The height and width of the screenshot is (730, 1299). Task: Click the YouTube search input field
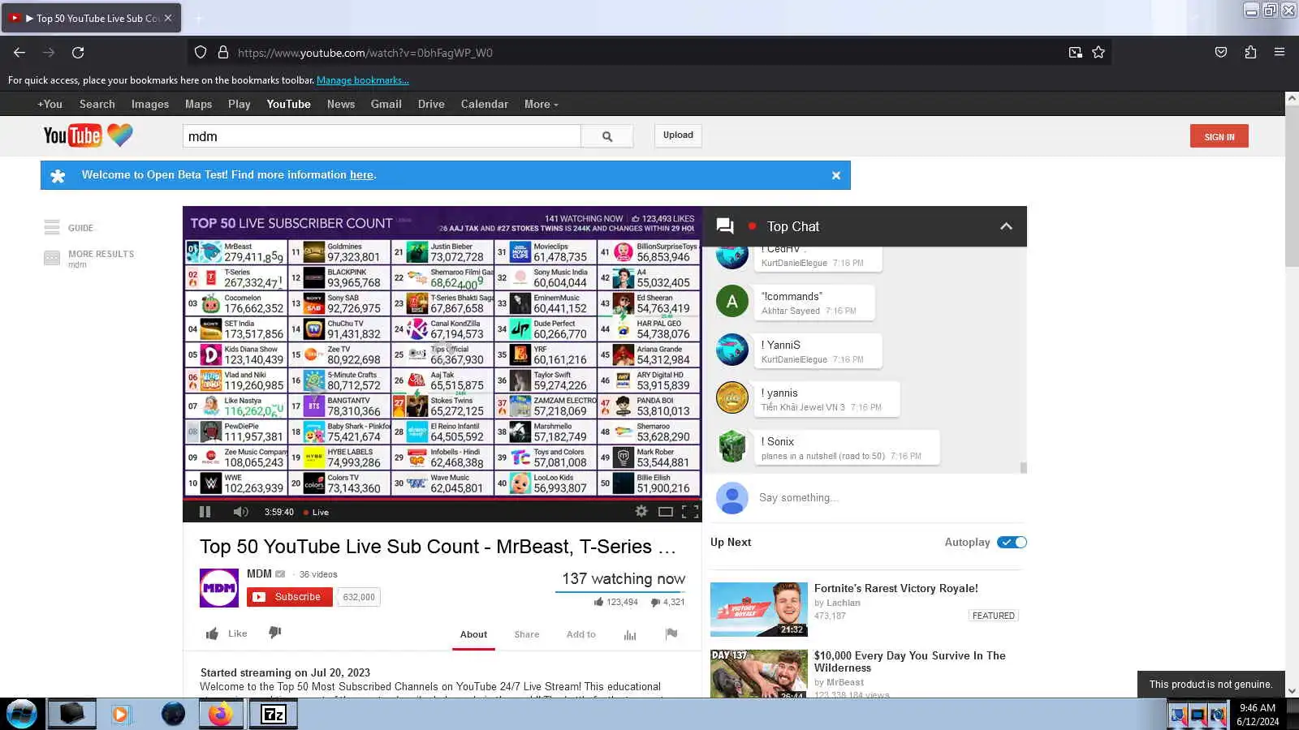click(382, 136)
